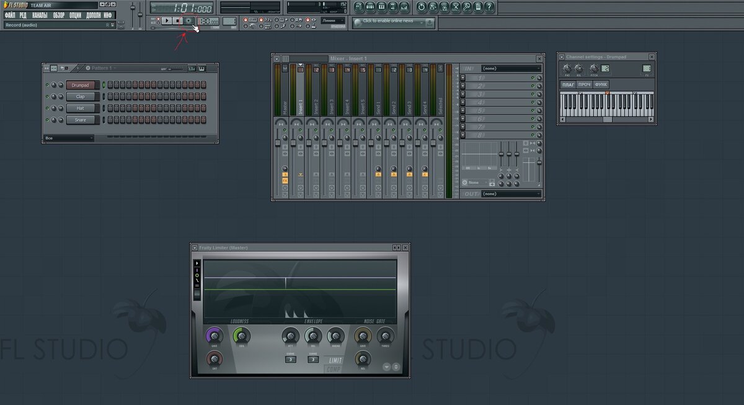The width and height of the screenshot is (744, 405).
Task: Open the Channel settings window options arrow
Action: click(562, 57)
